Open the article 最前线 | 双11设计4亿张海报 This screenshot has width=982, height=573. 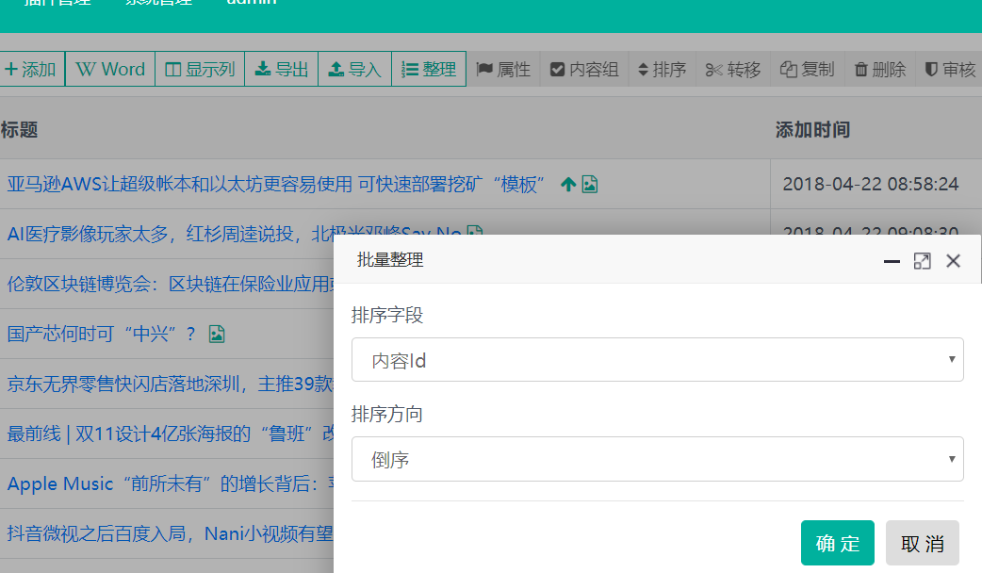click(x=171, y=434)
